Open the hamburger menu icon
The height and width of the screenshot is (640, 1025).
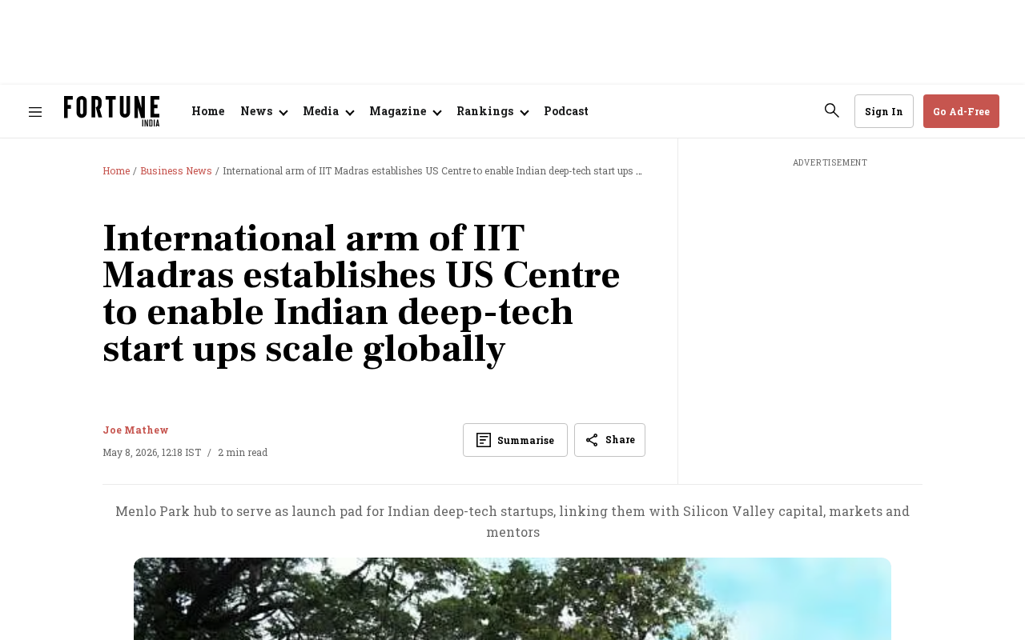[35, 112]
